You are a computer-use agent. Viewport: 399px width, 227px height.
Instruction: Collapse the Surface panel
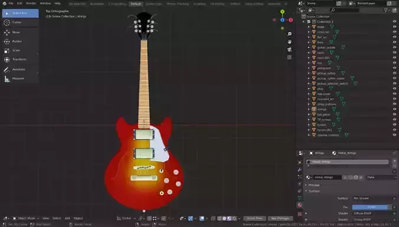(314, 191)
